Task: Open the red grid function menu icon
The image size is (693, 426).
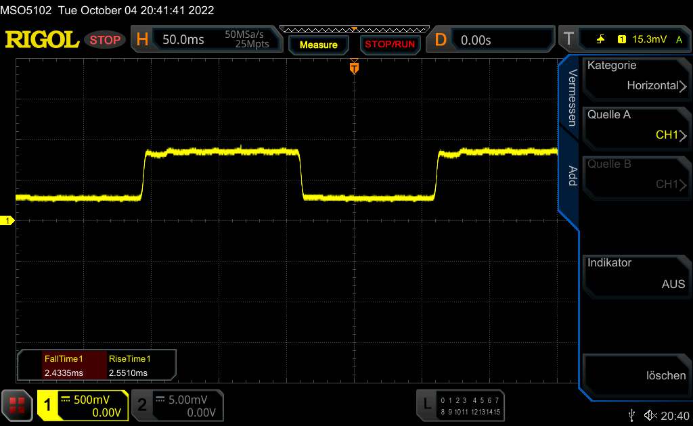Action: pyautogui.click(x=17, y=405)
